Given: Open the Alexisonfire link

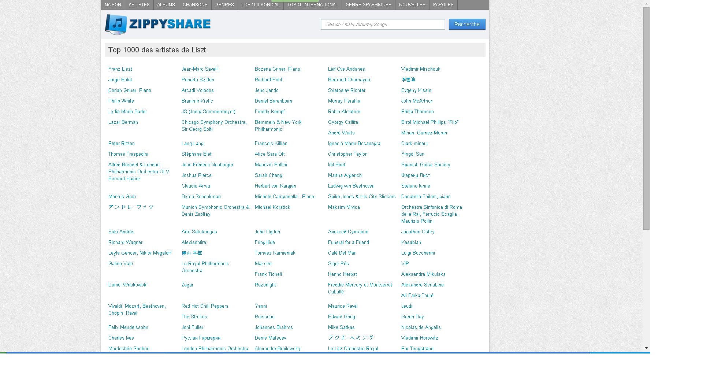Looking at the screenshot, I should (x=194, y=243).
